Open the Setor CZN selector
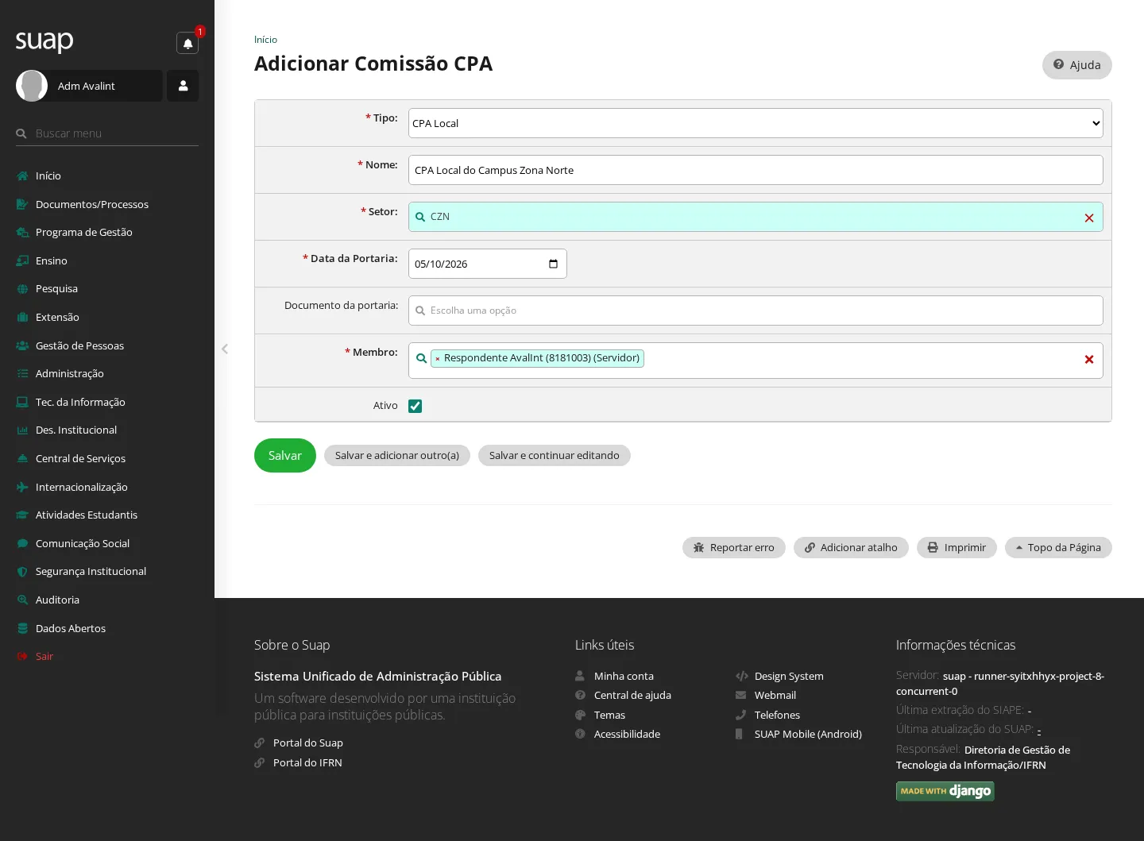The width and height of the screenshot is (1144, 841). [x=756, y=217]
